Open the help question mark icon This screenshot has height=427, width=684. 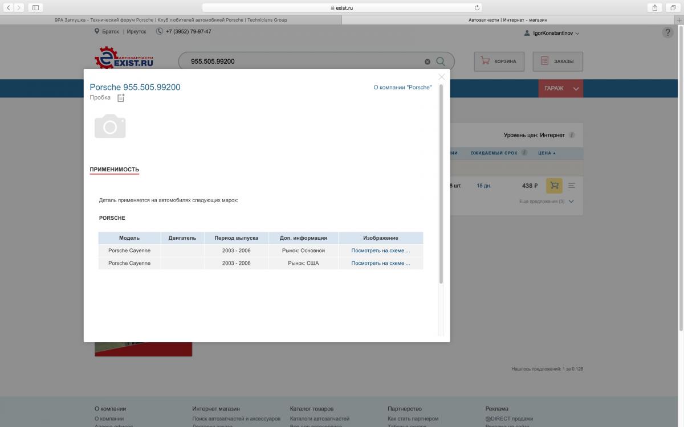(x=667, y=33)
